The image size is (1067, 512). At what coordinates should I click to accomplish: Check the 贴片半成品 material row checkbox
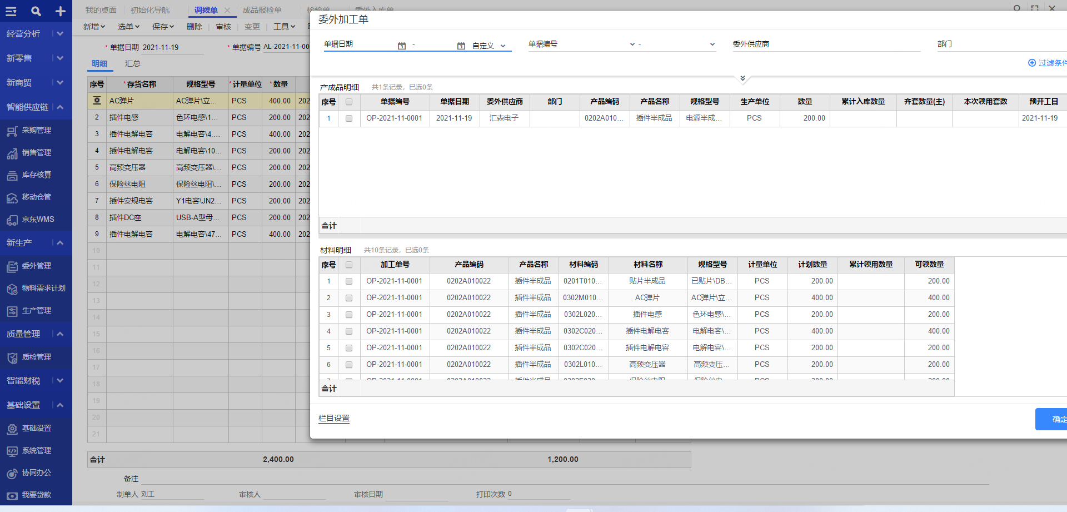[x=349, y=281]
